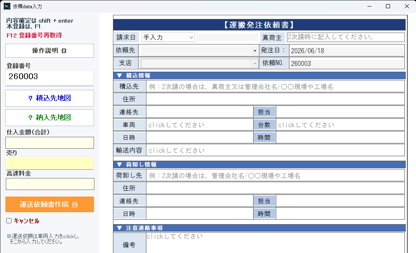The width and height of the screenshot is (416, 253).
Task: Click the ※運送依頼は車両入力 note text
Action: [43, 239]
